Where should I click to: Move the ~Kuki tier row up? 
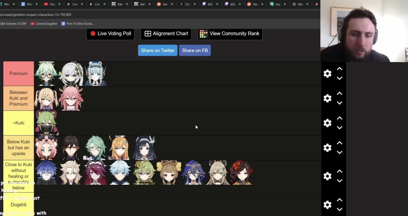pos(340,118)
